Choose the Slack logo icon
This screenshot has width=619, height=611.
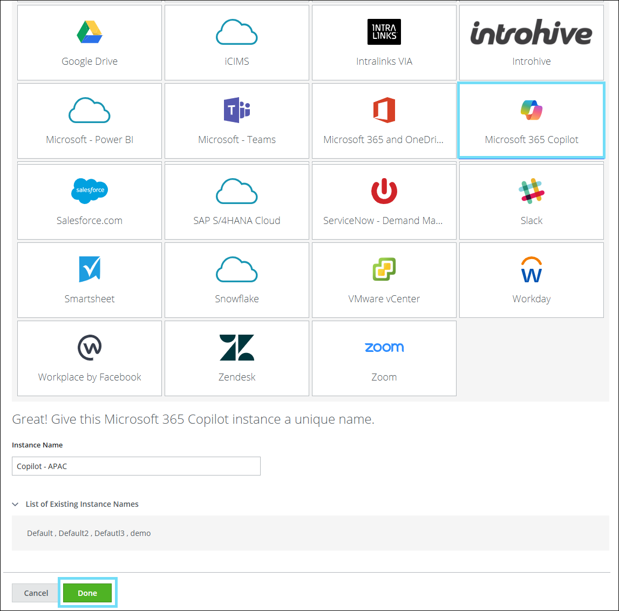click(x=532, y=191)
